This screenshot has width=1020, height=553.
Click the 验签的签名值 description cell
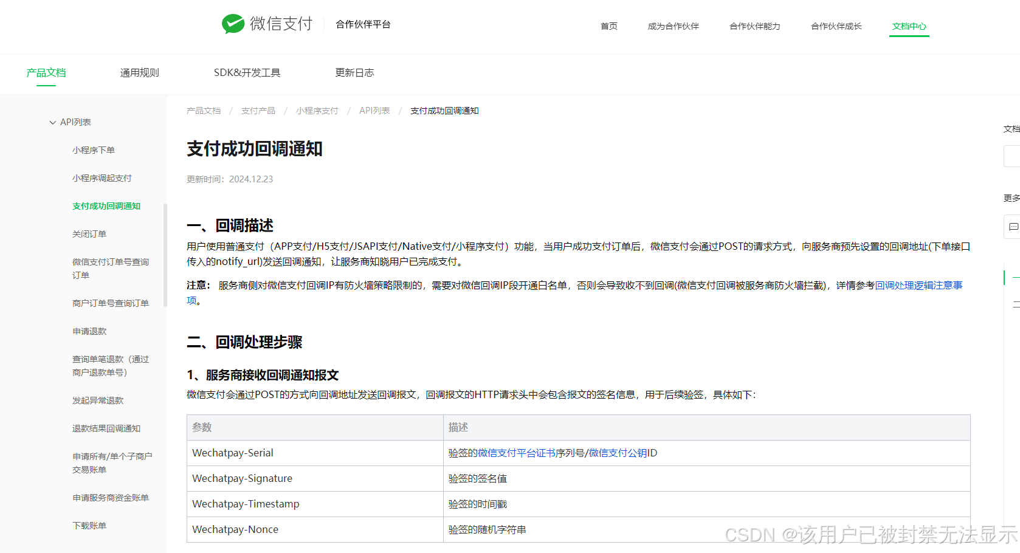[x=707, y=478]
